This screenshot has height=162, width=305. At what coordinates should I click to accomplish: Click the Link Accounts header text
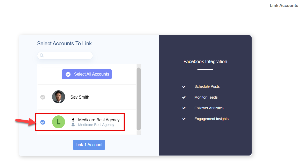click(284, 6)
